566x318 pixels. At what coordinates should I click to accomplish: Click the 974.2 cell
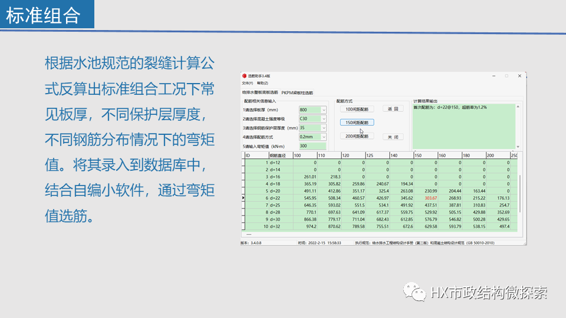click(x=305, y=226)
